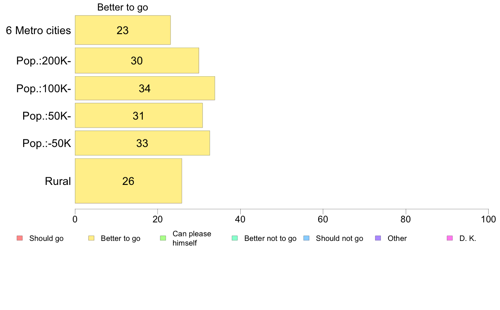Click the Pop.:100K- bar with value 34

[x=145, y=88]
